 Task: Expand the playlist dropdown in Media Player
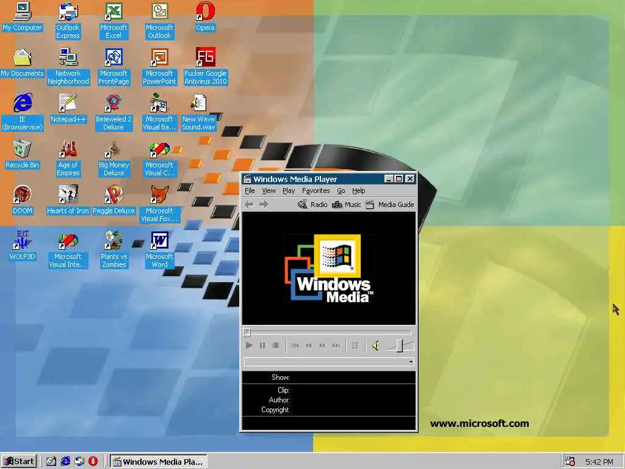411,362
